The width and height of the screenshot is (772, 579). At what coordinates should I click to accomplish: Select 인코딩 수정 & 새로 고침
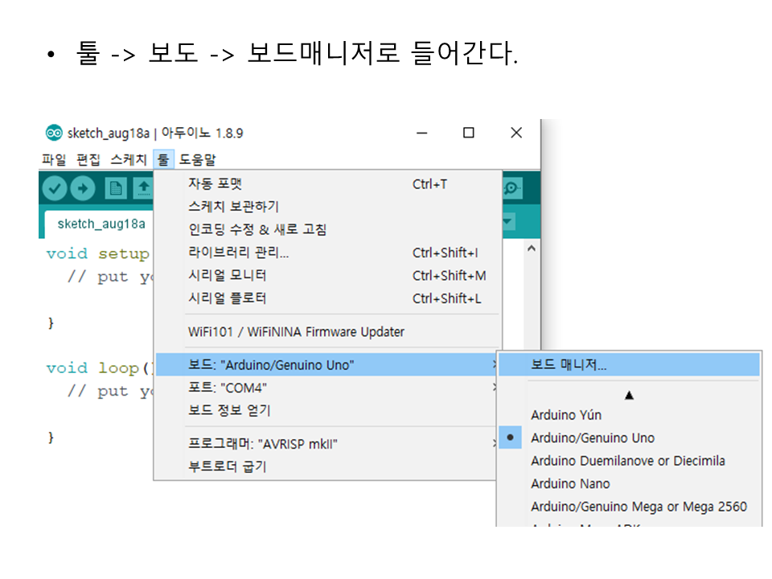(x=328, y=229)
